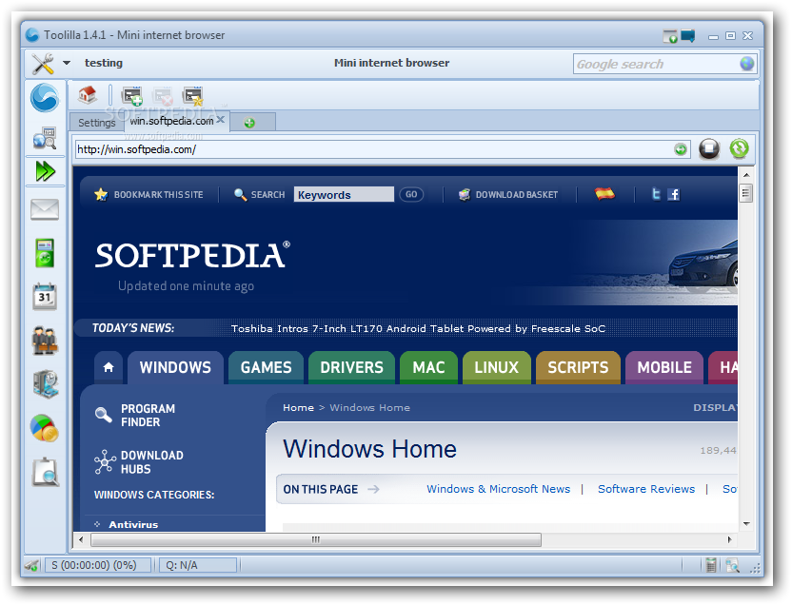This screenshot has height=605, width=792.
Task: Open PROGRAM FINDER
Action: (148, 416)
